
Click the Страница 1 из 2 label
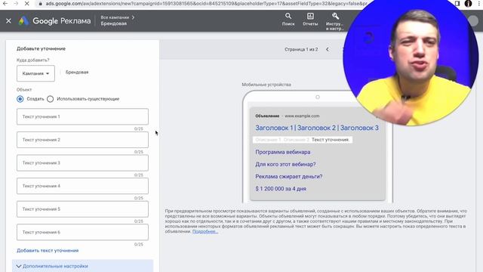coord(301,49)
